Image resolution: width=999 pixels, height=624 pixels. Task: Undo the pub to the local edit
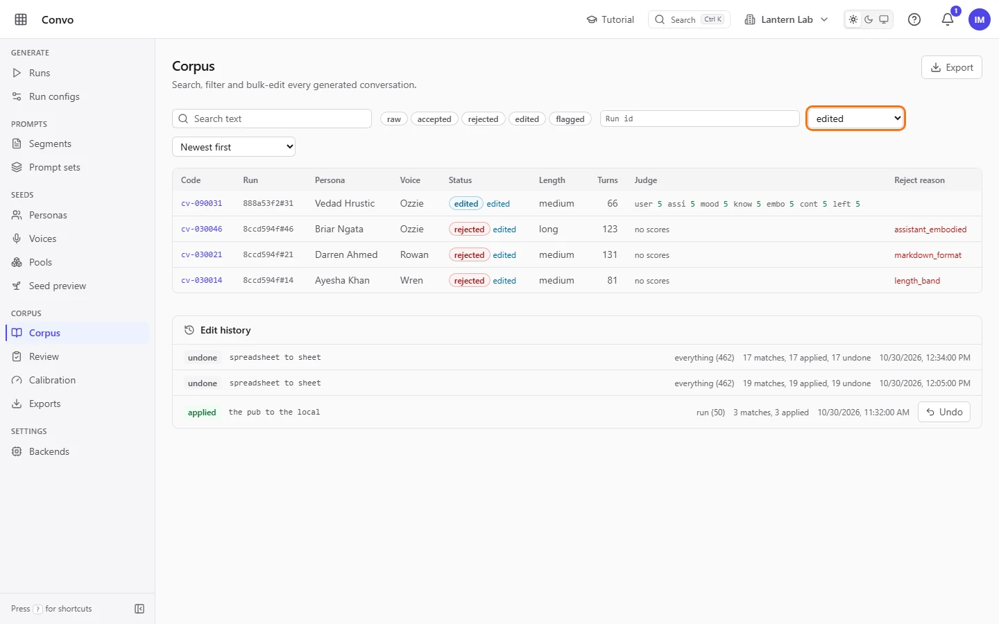(x=944, y=412)
